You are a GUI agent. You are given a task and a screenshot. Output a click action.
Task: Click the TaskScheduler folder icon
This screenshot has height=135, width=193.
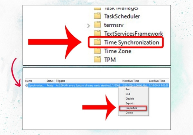point(97,16)
